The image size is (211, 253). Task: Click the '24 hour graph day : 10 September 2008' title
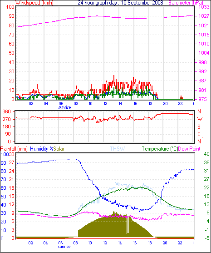(x=120, y=3)
